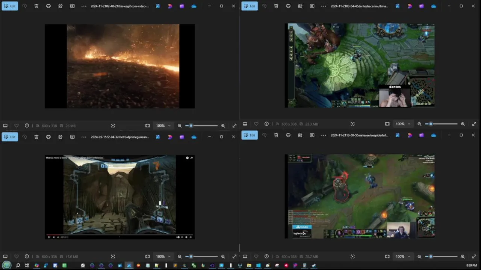Open OneDrive cloud icon in metroidprime window
This screenshot has height=270, width=481.
tap(194, 137)
